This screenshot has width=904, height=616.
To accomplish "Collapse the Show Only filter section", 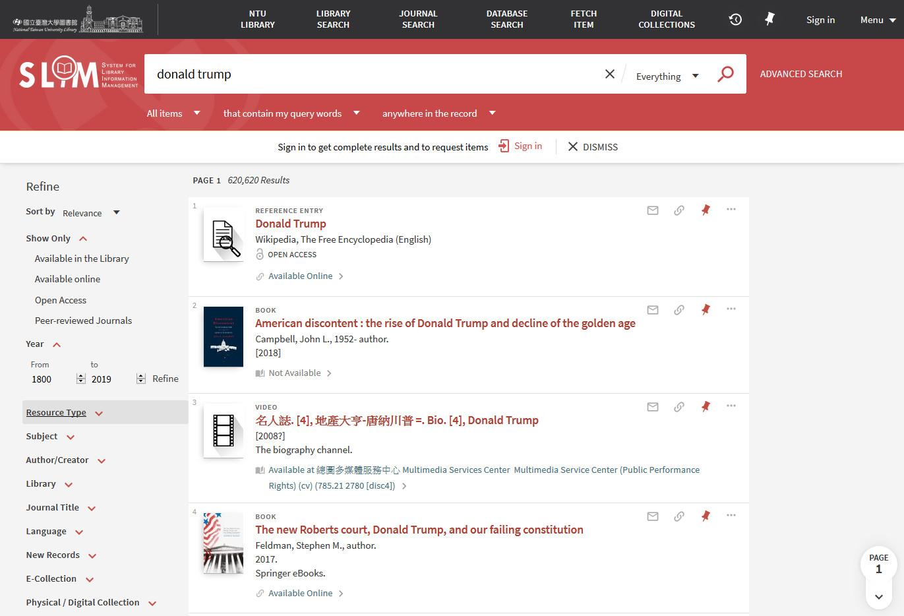I will pos(57,239).
